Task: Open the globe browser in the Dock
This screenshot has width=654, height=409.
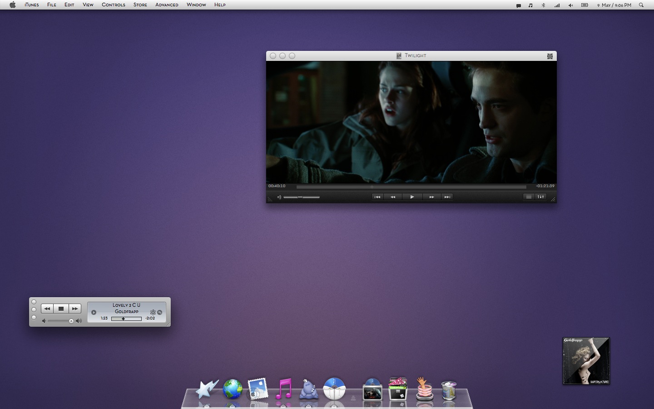Action: [233, 389]
